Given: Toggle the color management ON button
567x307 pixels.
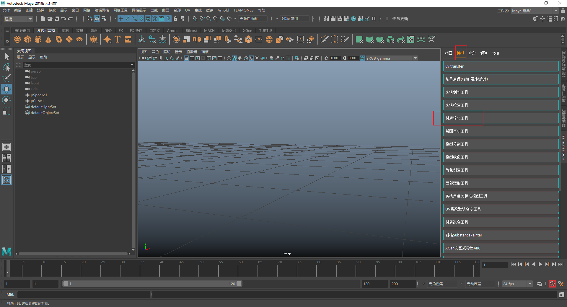Looking at the screenshot, I should click(x=362, y=58).
